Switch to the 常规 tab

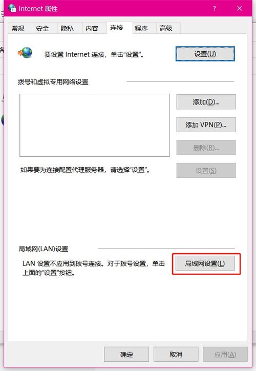pyautogui.click(x=18, y=28)
